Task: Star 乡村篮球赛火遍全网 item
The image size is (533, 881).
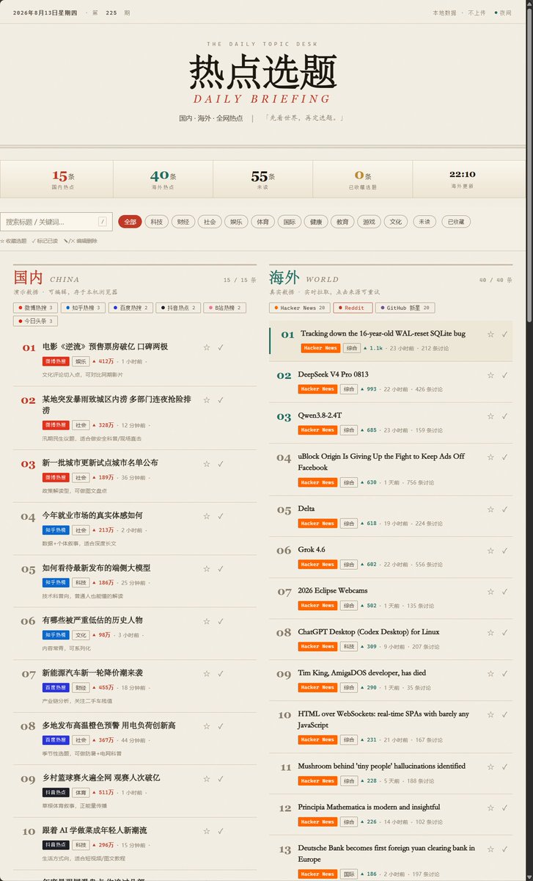Action: pyautogui.click(x=207, y=778)
